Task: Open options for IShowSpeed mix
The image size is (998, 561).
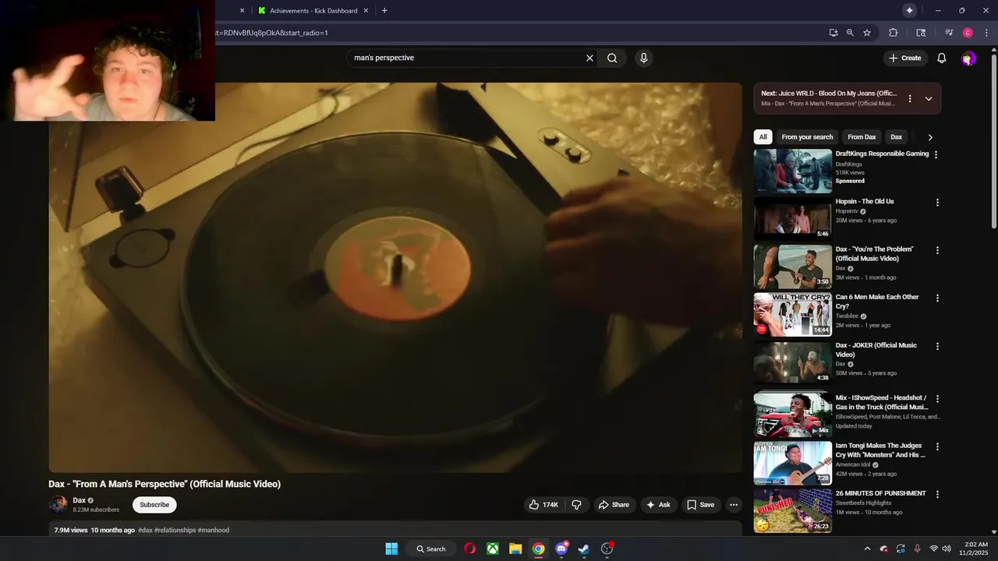Action: [x=937, y=398]
